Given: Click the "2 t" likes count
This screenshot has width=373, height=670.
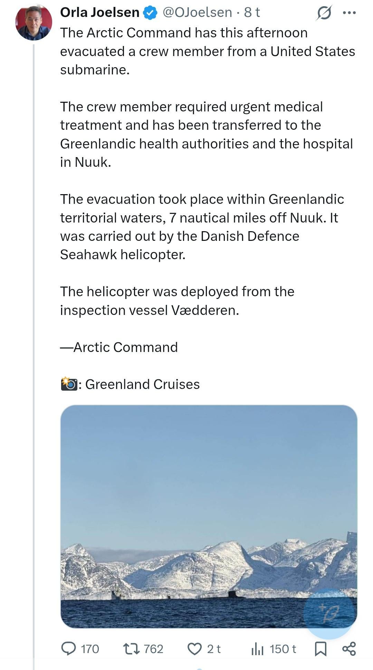Looking at the screenshot, I should click(x=214, y=649).
